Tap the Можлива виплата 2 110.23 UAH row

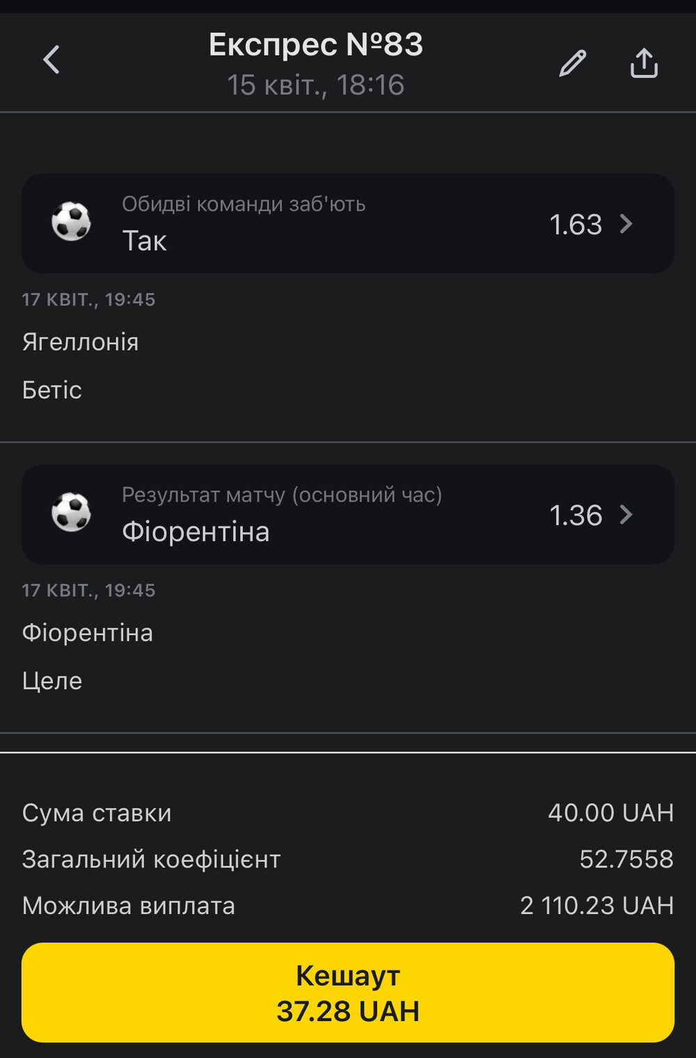point(348,906)
